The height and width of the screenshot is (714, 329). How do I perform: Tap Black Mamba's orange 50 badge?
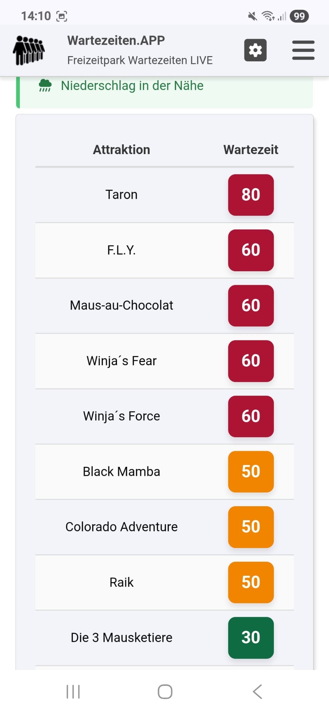pos(251,471)
